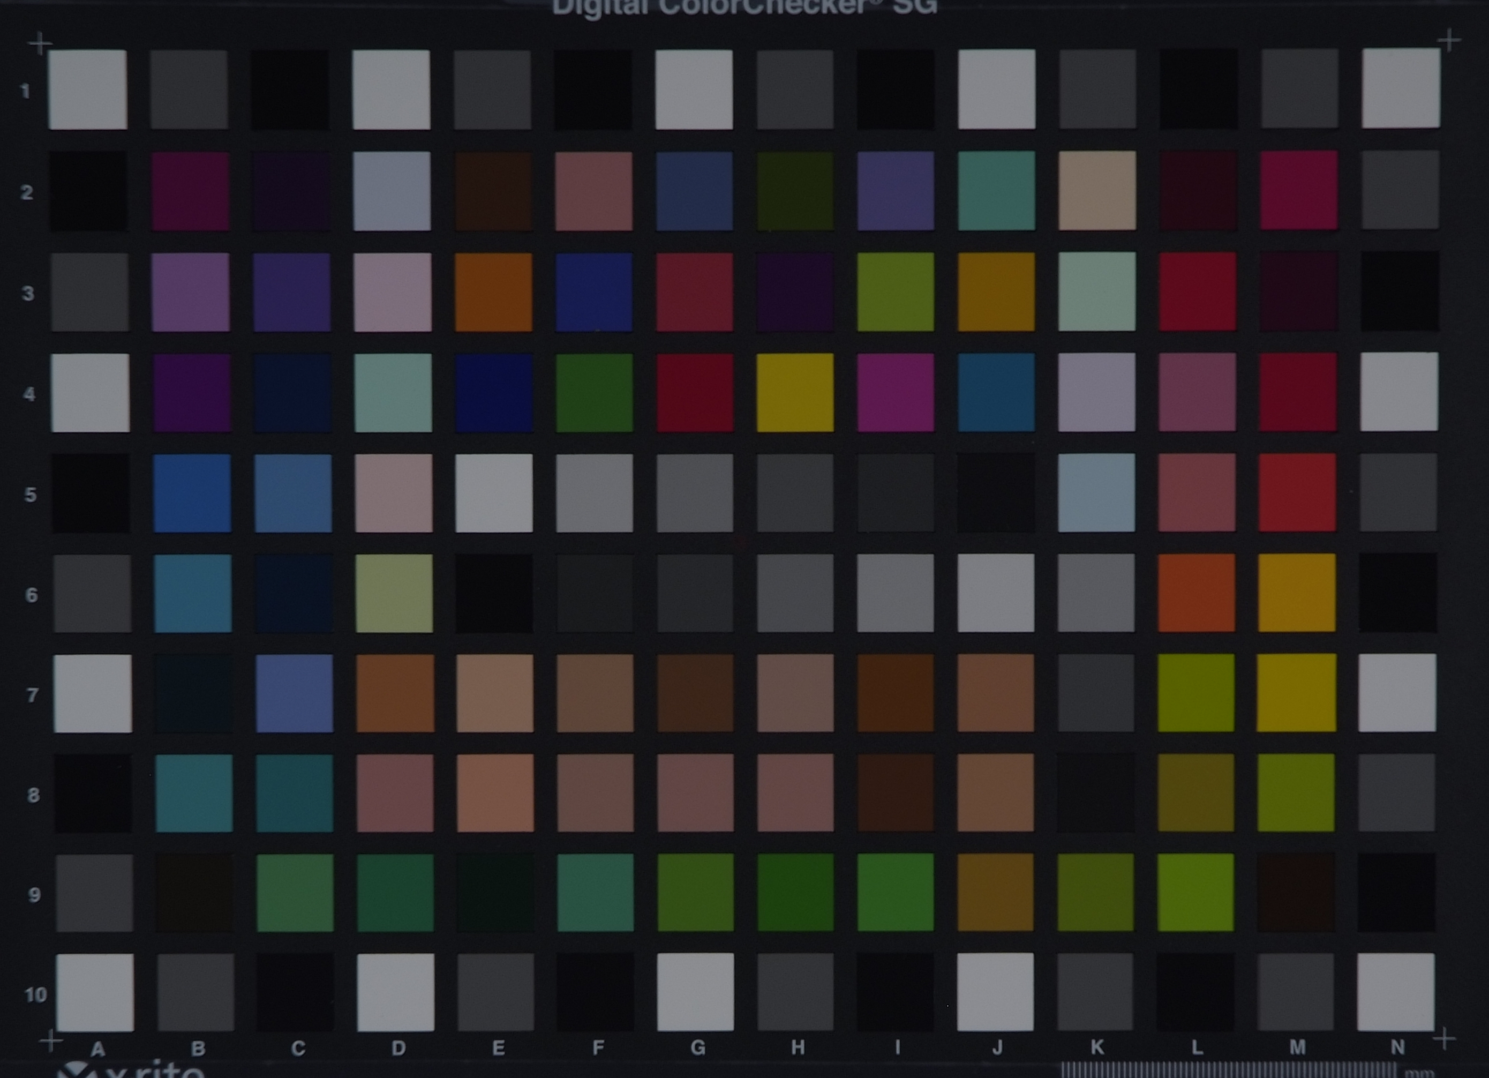Pick the light gray patch at J6
The image size is (1489, 1078).
(x=995, y=593)
